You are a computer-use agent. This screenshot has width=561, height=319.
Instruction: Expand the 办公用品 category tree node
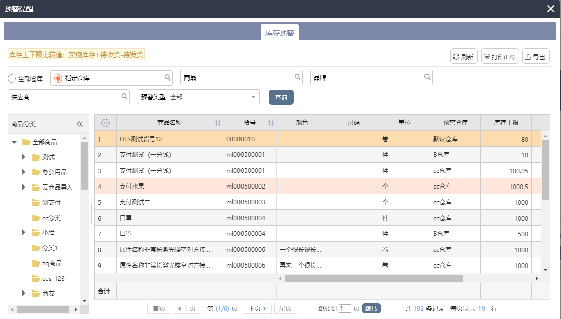tap(24, 172)
